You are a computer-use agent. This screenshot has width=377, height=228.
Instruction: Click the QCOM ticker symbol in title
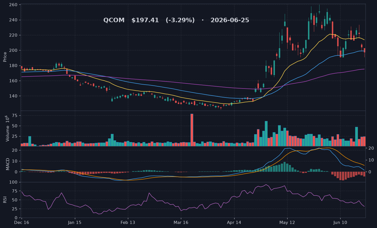[x=114, y=20]
